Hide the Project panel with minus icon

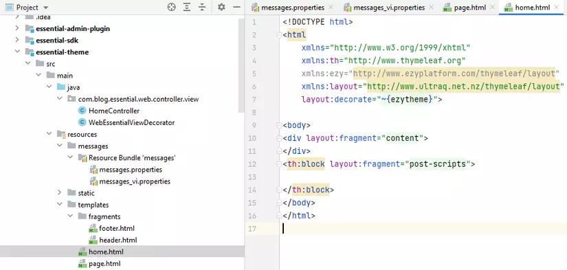(x=236, y=8)
